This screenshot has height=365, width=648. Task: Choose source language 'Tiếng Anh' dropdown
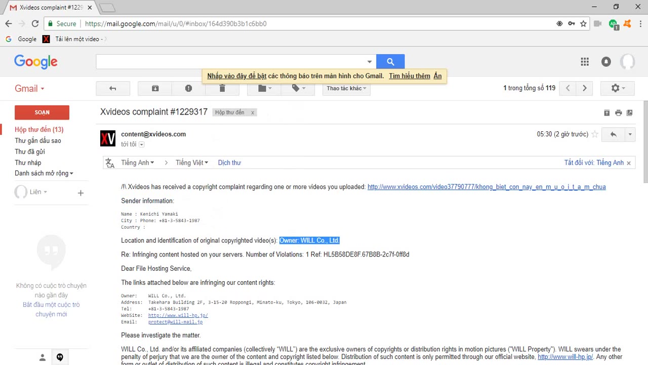138,163
